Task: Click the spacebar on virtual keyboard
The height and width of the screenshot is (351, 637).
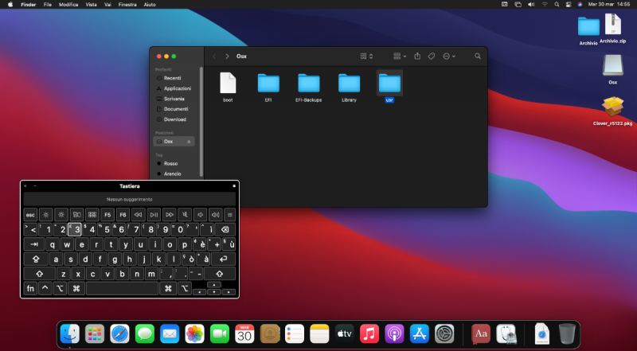Action: pyautogui.click(x=123, y=288)
